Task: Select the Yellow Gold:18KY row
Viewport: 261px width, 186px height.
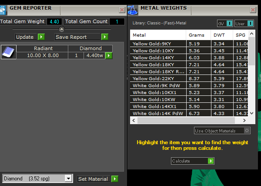Action: (x=158, y=64)
